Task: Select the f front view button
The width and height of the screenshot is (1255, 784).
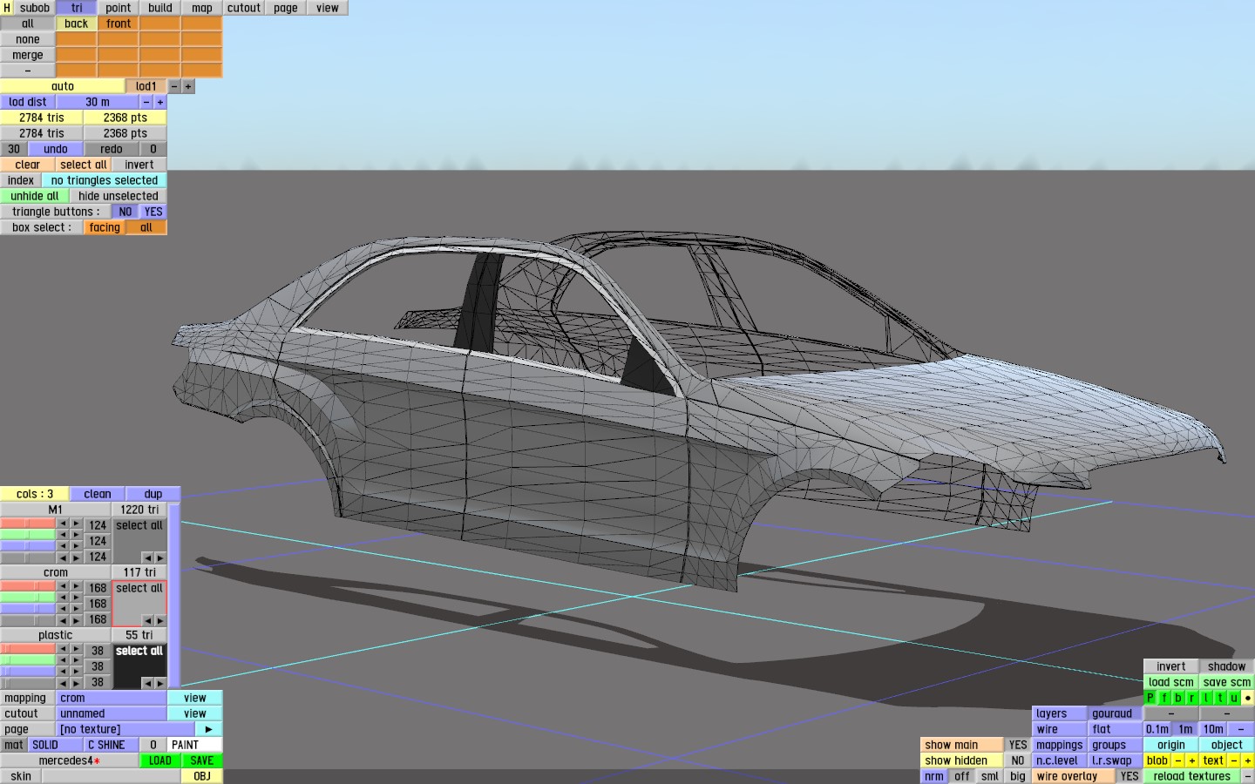Action: pos(1164,698)
